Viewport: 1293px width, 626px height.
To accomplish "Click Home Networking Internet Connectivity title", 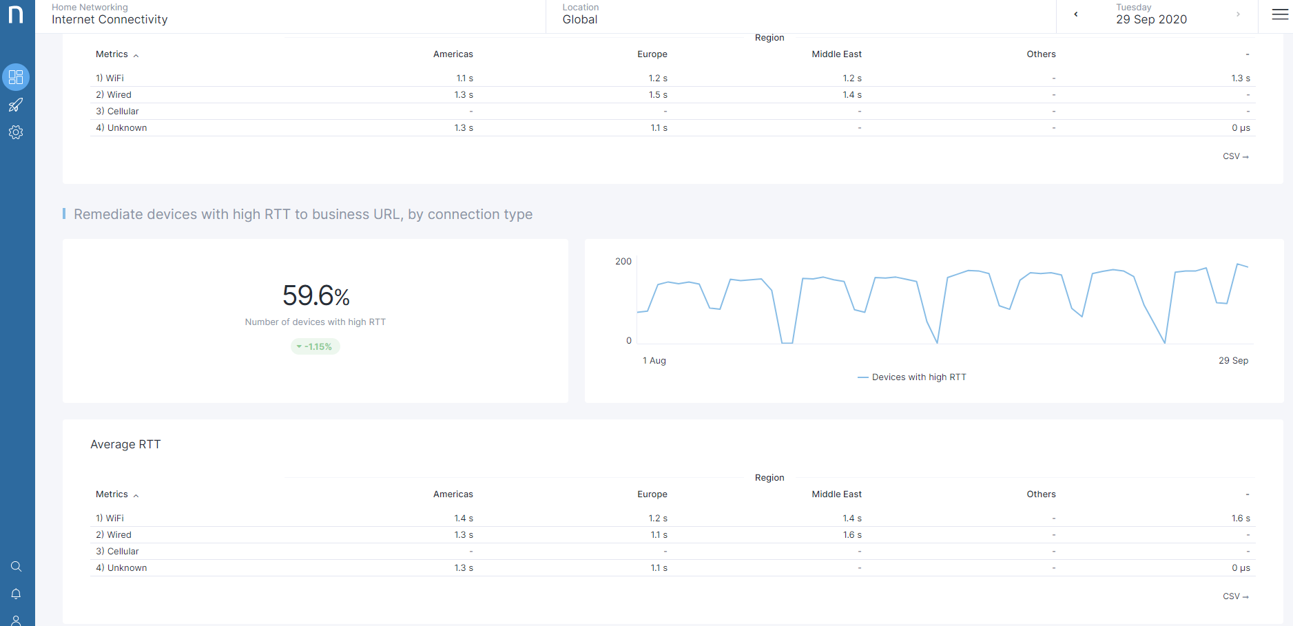I will 110,14.
